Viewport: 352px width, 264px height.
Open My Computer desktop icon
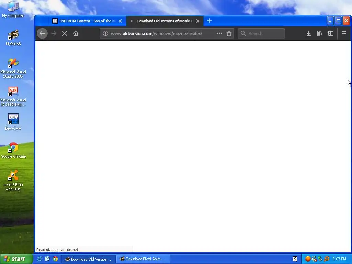[x=13, y=9]
